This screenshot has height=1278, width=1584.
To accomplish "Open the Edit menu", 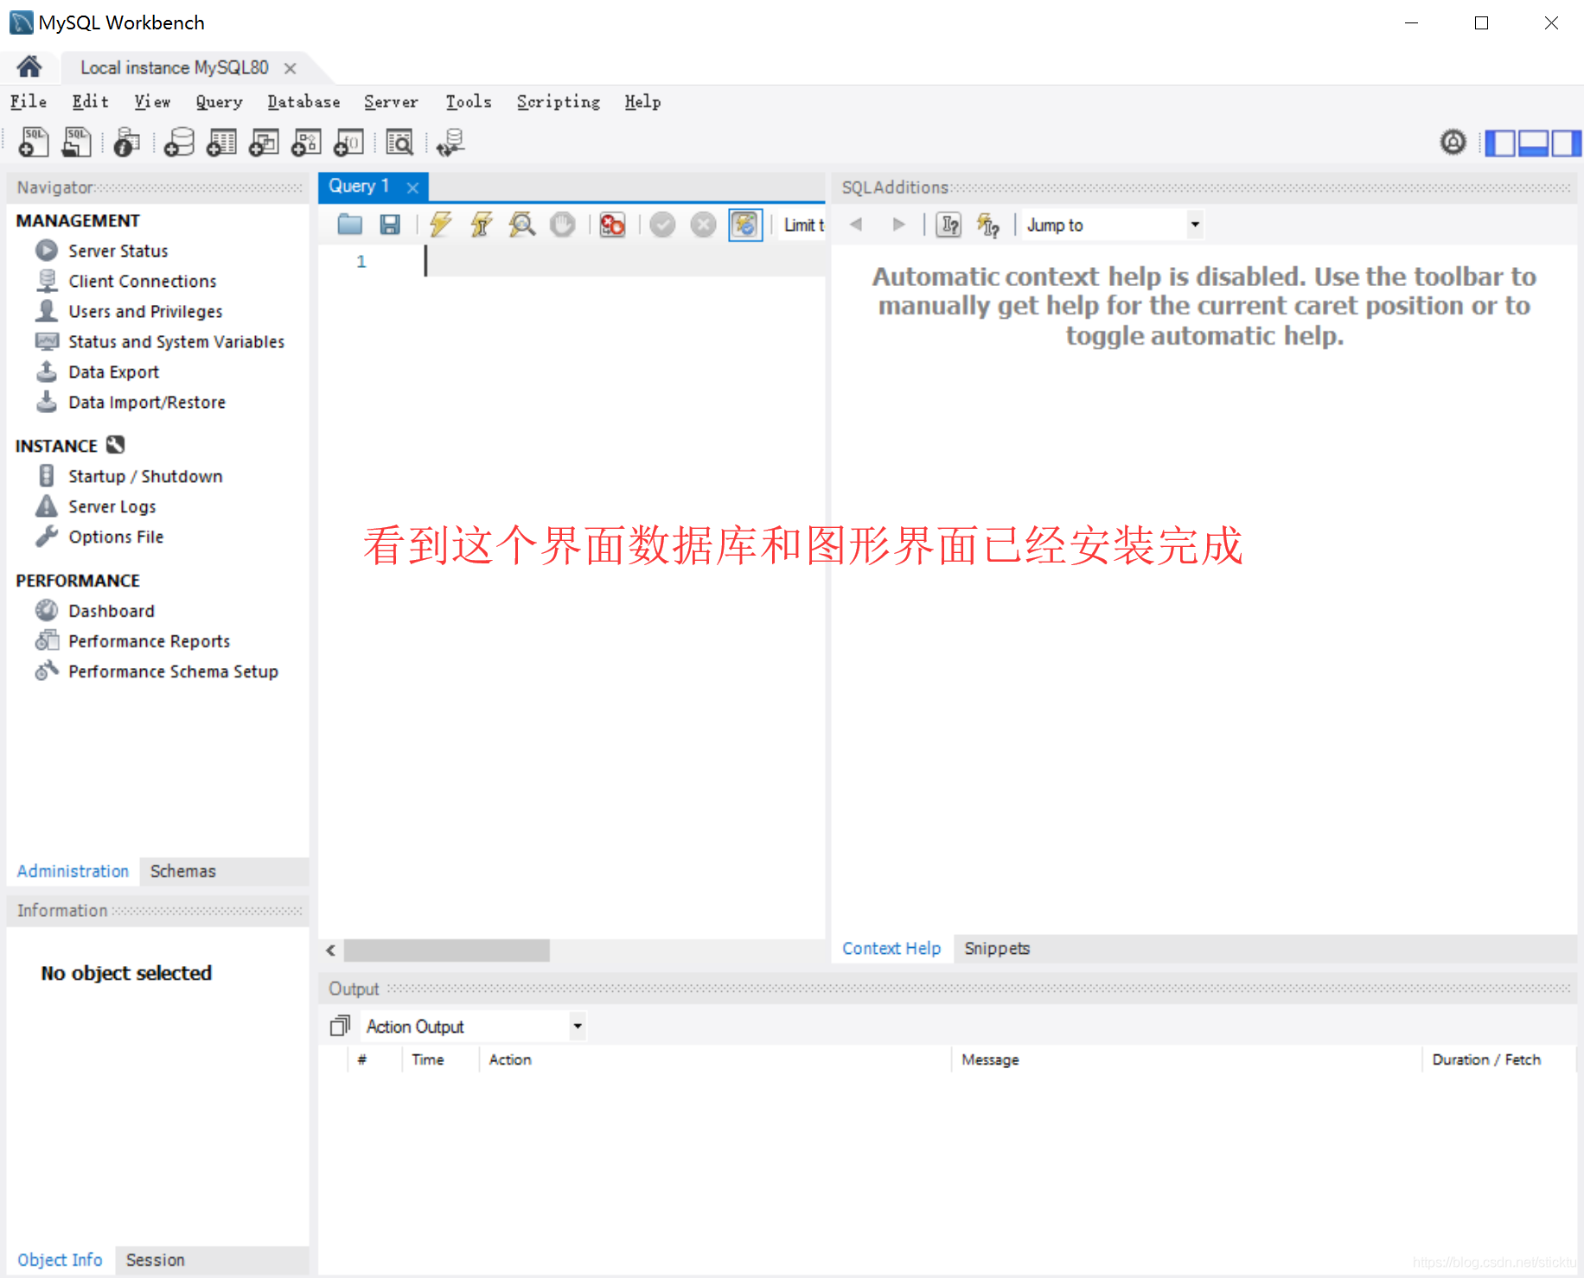I will pyautogui.click(x=90, y=101).
